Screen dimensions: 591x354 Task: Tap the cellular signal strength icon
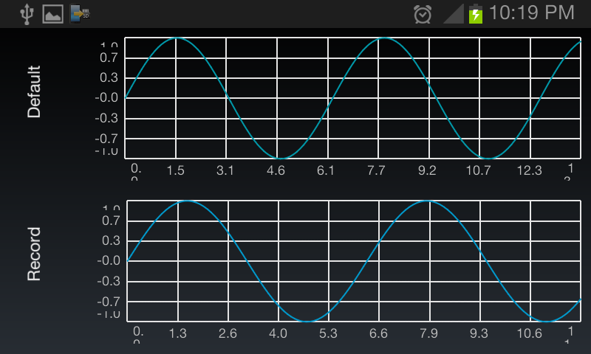(x=454, y=14)
